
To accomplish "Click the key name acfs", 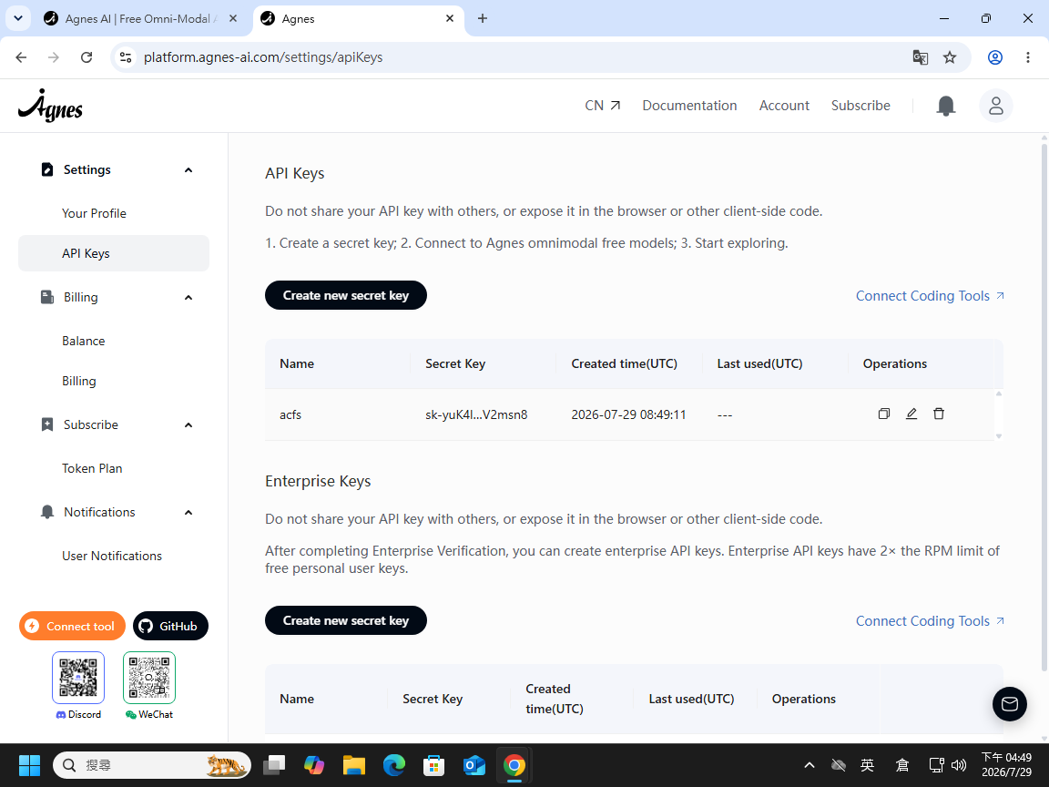I will click(x=290, y=415).
